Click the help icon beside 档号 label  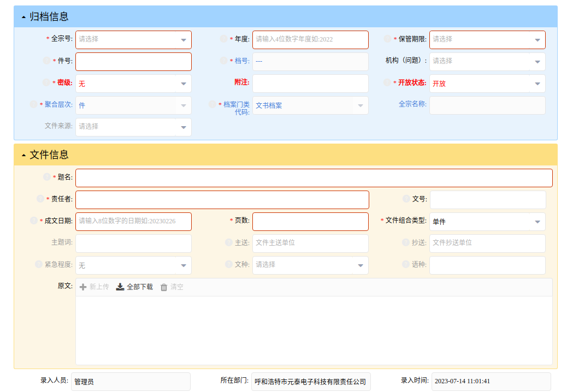224,61
